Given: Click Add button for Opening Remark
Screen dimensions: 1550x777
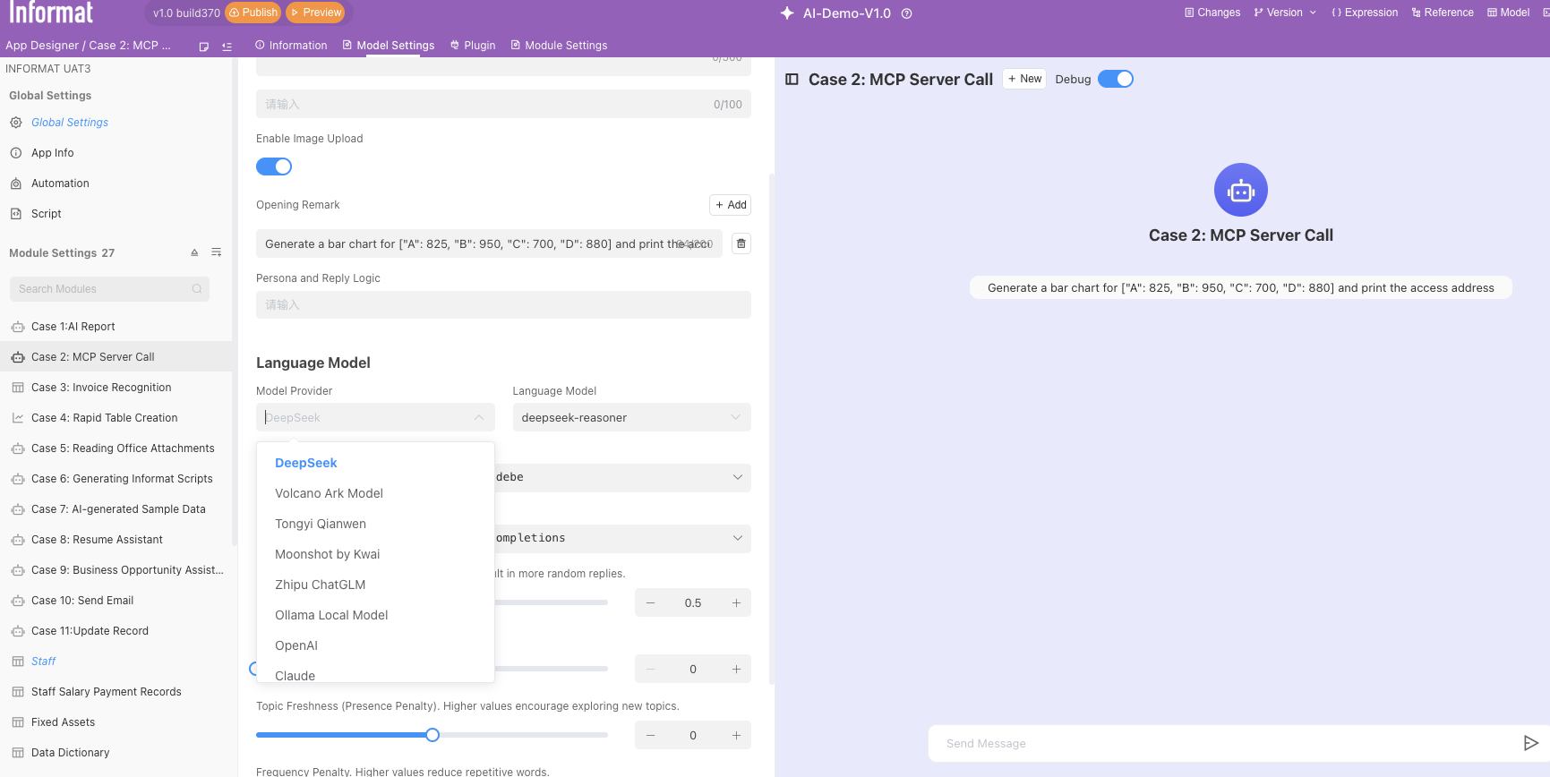Looking at the screenshot, I should [x=730, y=205].
